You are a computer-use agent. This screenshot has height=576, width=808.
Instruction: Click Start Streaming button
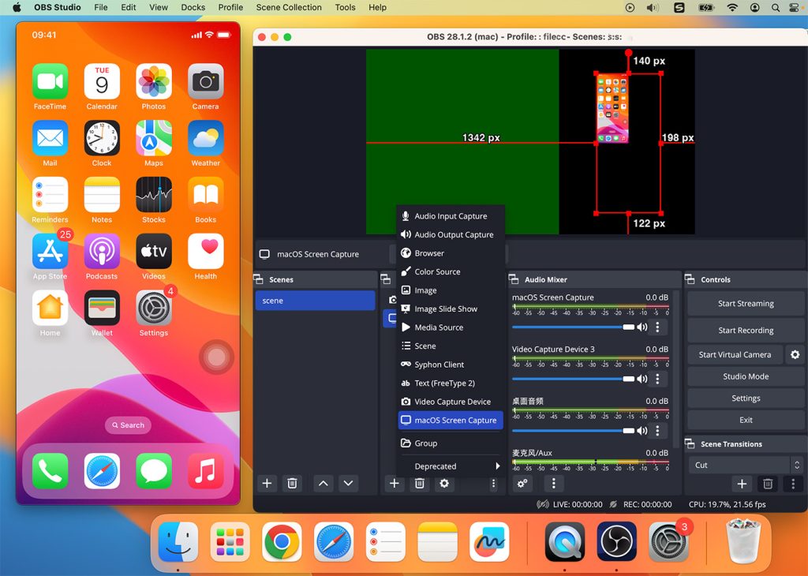(746, 304)
